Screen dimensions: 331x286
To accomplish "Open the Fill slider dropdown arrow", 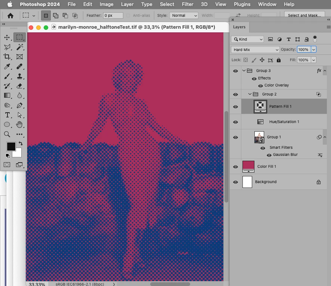I will click(x=314, y=60).
